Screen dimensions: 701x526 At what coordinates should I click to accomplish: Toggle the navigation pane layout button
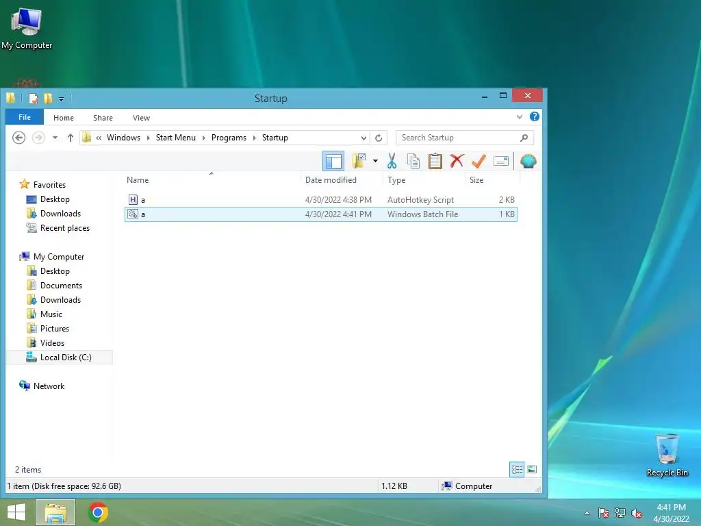(x=333, y=161)
